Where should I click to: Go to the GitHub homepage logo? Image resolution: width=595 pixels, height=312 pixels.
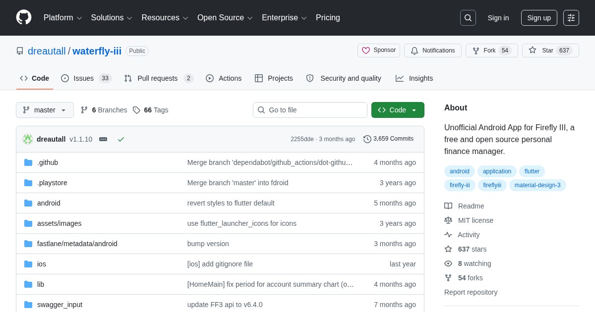24,18
